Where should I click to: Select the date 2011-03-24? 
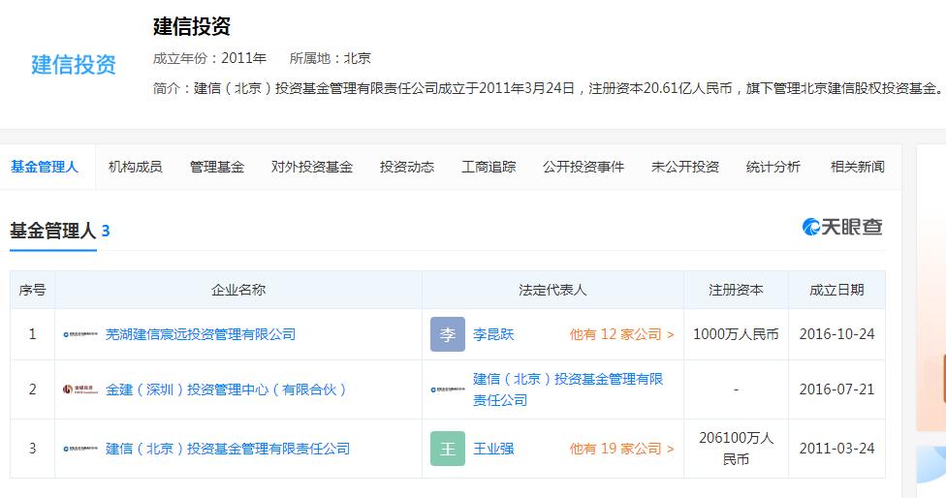click(x=836, y=449)
